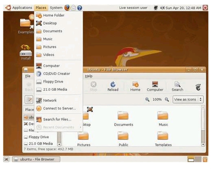This screenshot has width=211, height=169.
Task: Select Pictures in the Places menu
Action: click(x=59, y=47)
